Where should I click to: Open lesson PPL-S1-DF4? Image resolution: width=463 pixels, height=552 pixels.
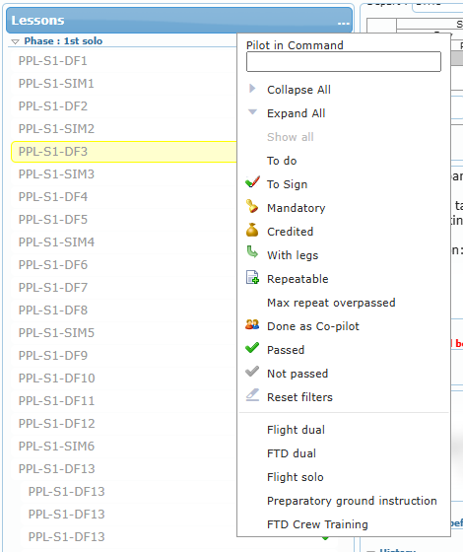pos(53,197)
